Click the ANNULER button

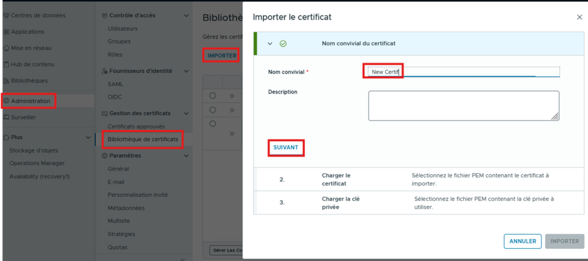[523, 241]
